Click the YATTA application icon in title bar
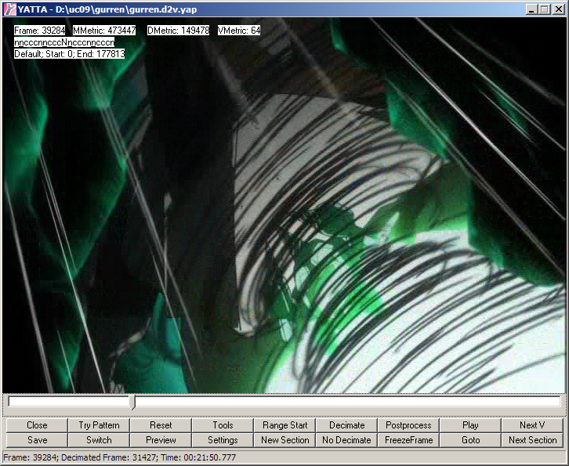 tap(10, 9)
